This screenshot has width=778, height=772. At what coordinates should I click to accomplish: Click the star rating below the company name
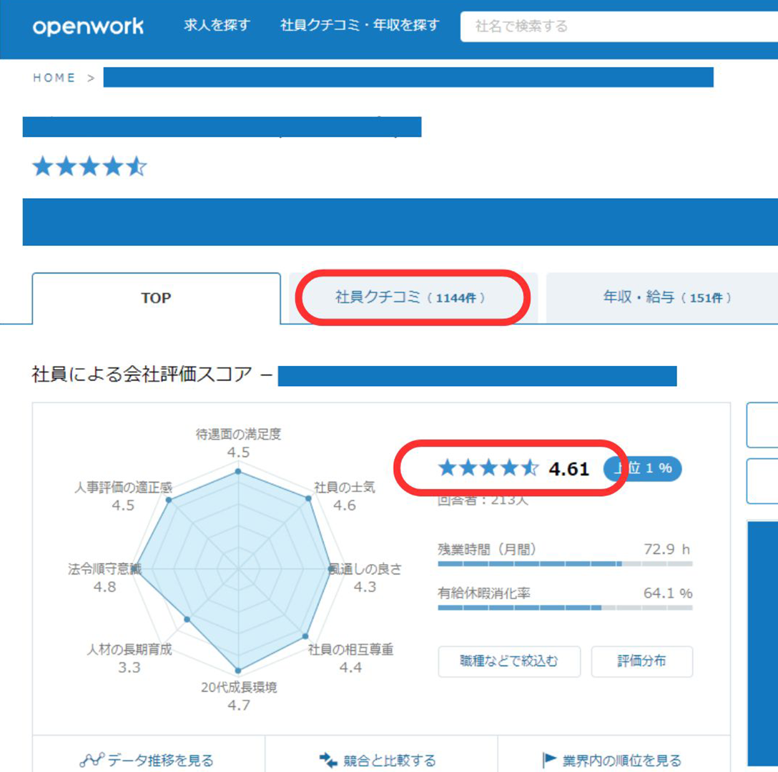89,167
